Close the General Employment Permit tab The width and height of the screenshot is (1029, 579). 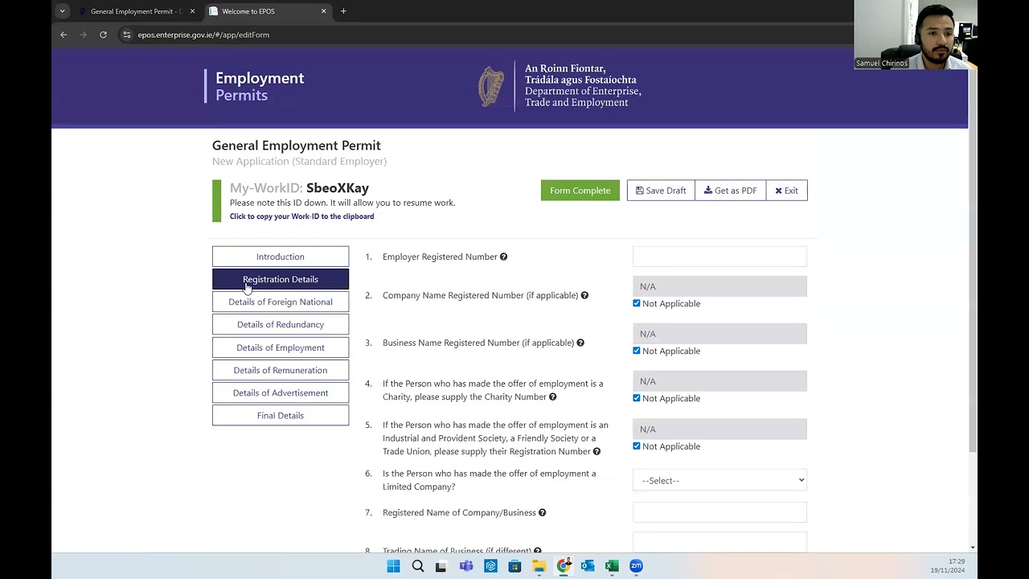coord(192,11)
